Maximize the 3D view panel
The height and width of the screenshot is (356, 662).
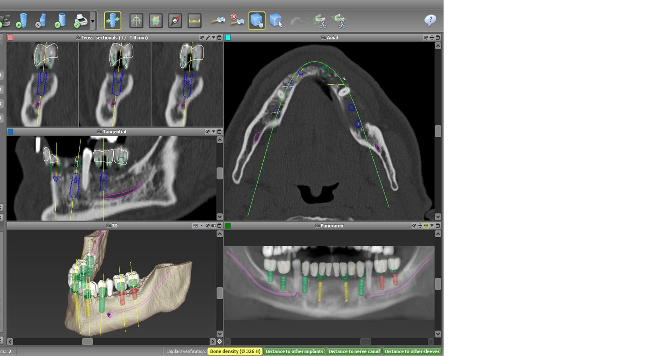[220, 226]
